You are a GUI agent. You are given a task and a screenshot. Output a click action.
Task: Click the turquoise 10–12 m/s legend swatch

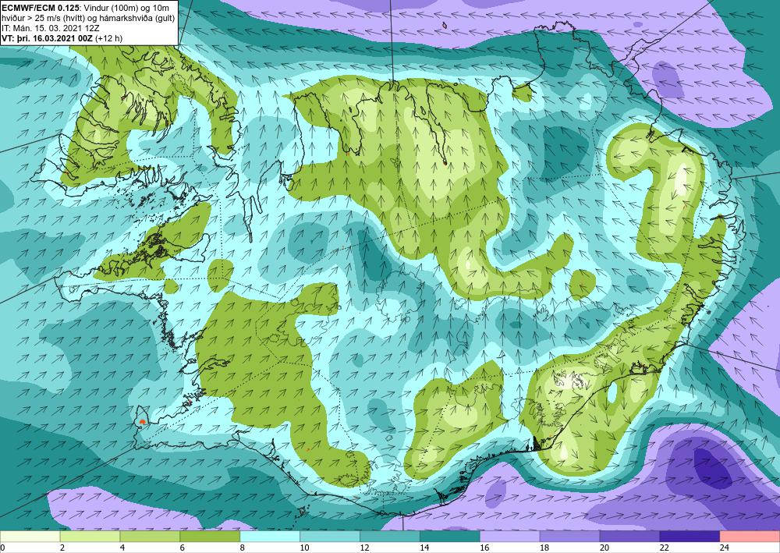click(330, 537)
